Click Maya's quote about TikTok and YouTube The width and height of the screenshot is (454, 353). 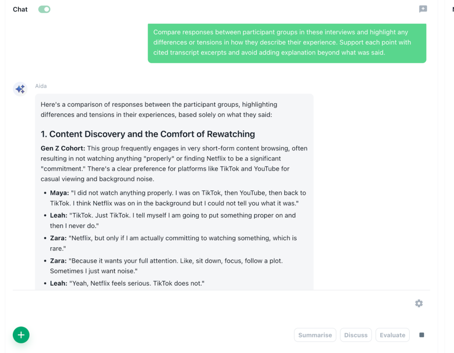(x=177, y=198)
